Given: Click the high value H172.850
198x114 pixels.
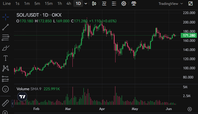Looking at the screenshot, I should tap(43, 21).
